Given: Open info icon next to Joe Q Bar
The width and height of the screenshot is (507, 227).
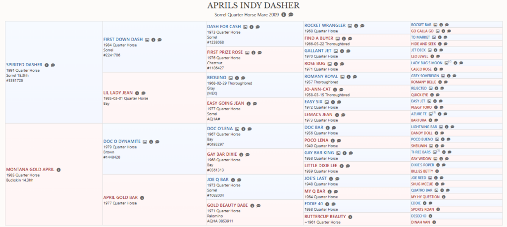Looking at the screenshot, I should pyautogui.click(x=233, y=180).
